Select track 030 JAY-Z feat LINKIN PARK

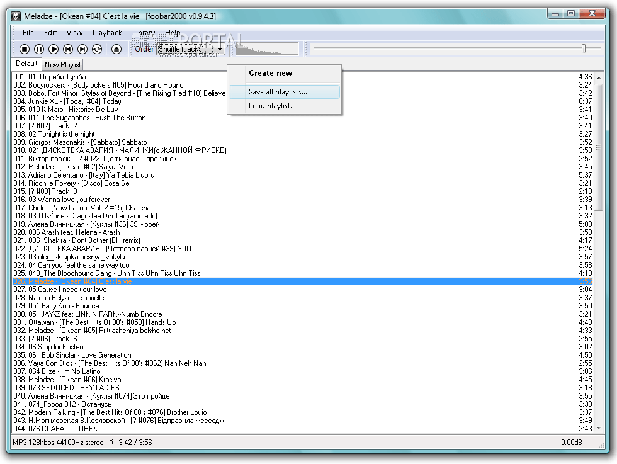pos(302,314)
